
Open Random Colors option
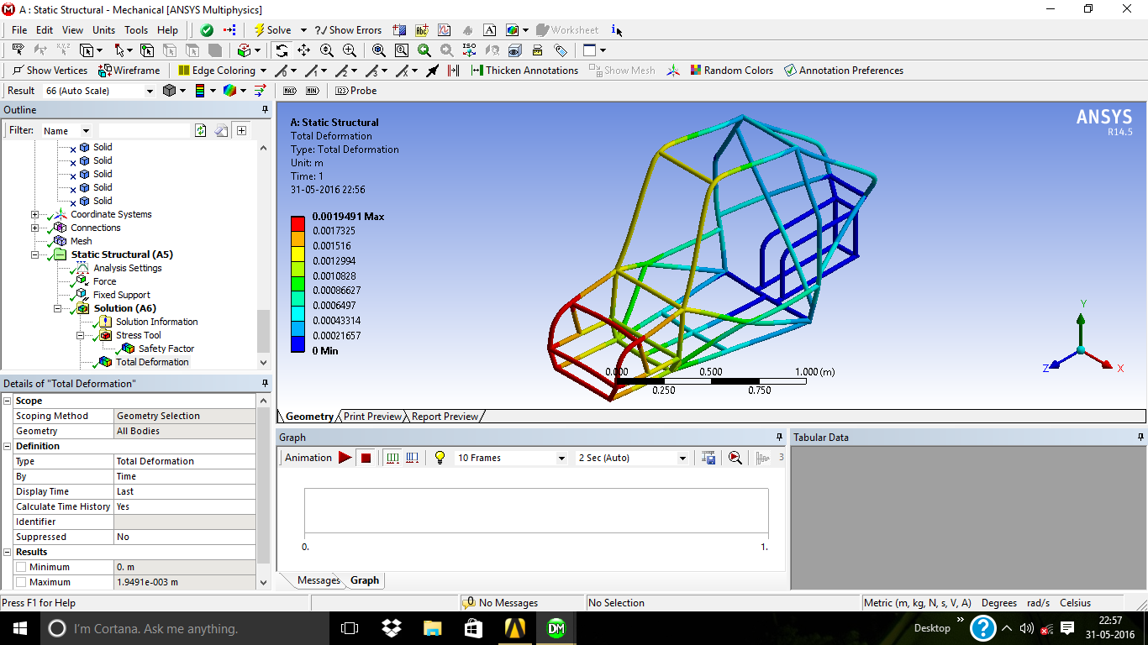coord(732,71)
